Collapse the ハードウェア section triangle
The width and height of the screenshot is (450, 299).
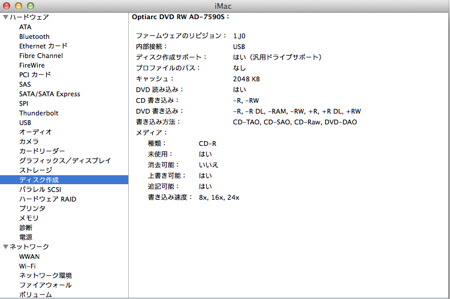click(6, 17)
